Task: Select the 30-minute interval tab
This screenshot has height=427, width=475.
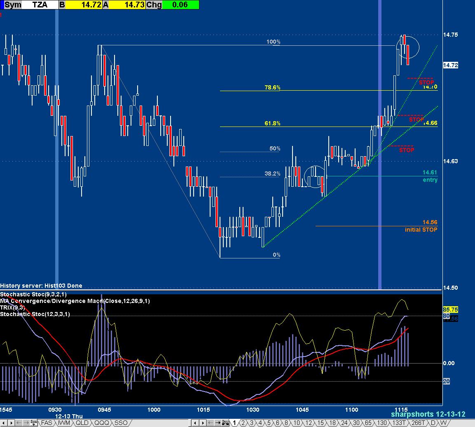Action: pos(356,422)
